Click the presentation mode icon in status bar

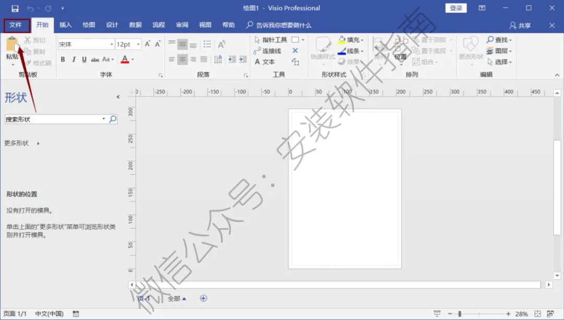(x=437, y=314)
